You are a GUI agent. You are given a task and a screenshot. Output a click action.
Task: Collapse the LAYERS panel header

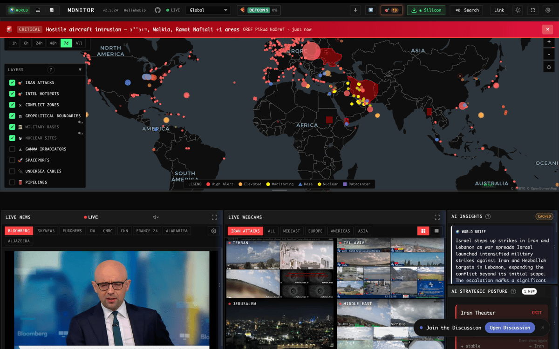coord(81,69)
